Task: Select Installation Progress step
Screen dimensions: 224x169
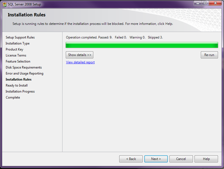Action: coord(20,92)
